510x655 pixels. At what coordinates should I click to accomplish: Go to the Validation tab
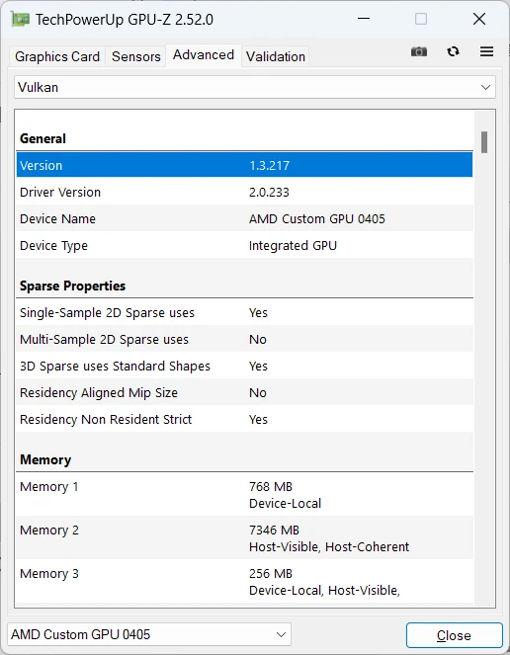pos(276,56)
